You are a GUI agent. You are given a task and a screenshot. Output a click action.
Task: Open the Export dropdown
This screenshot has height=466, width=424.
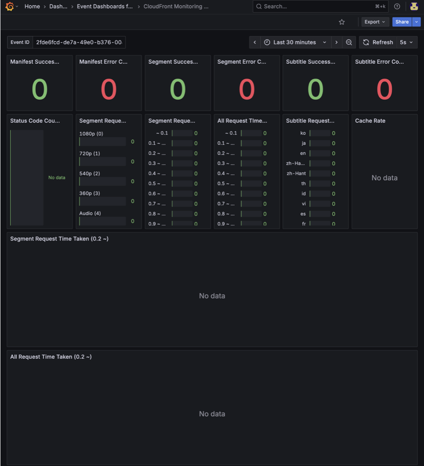375,22
